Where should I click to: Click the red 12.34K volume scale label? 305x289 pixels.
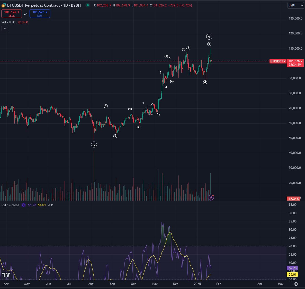click(293, 199)
